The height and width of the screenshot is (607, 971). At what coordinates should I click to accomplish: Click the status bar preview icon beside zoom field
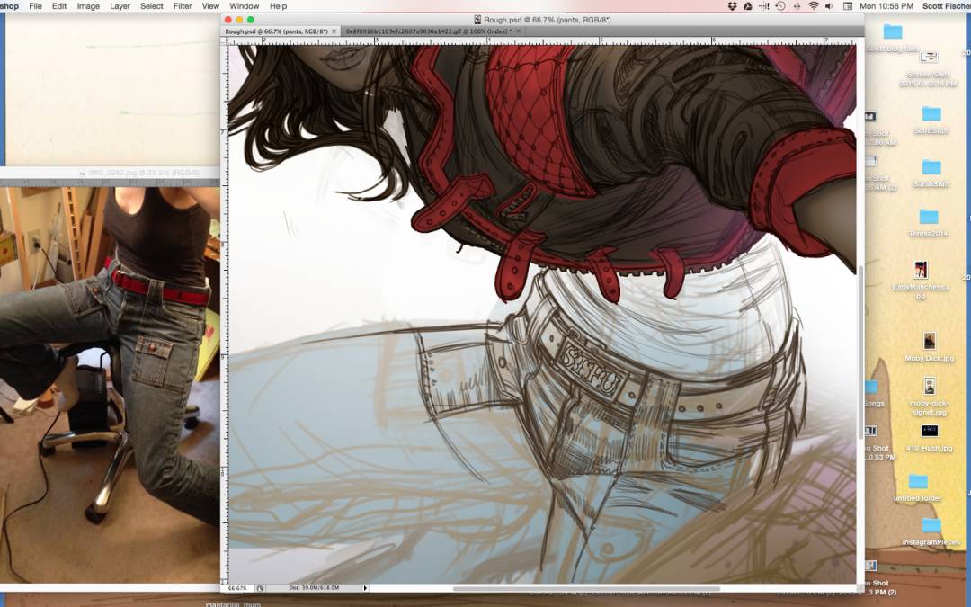pyautogui.click(x=261, y=588)
